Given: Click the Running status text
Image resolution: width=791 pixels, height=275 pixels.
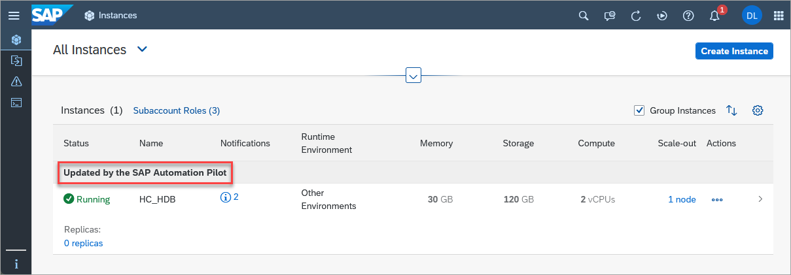Looking at the screenshot, I should point(93,199).
